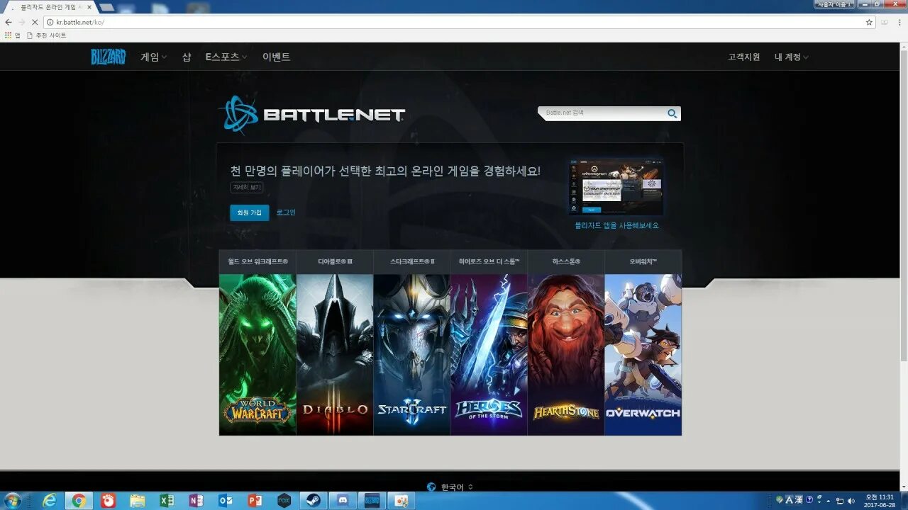Stop page loading with the X button
The height and width of the screenshot is (510, 908).
coord(35,22)
